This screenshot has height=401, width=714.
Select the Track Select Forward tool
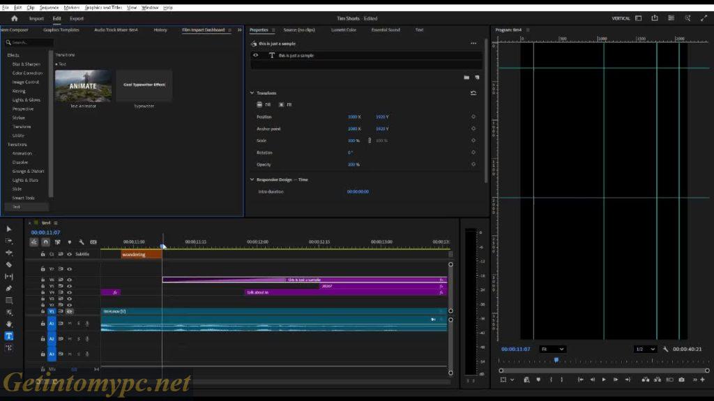(x=8, y=240)
